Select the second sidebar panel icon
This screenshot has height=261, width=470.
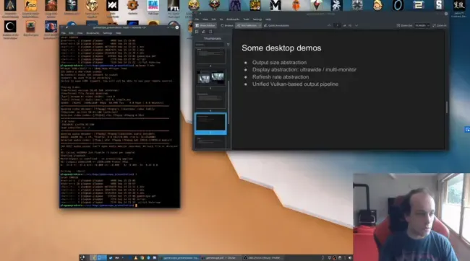pyautogui.click(x=204, y=32)
